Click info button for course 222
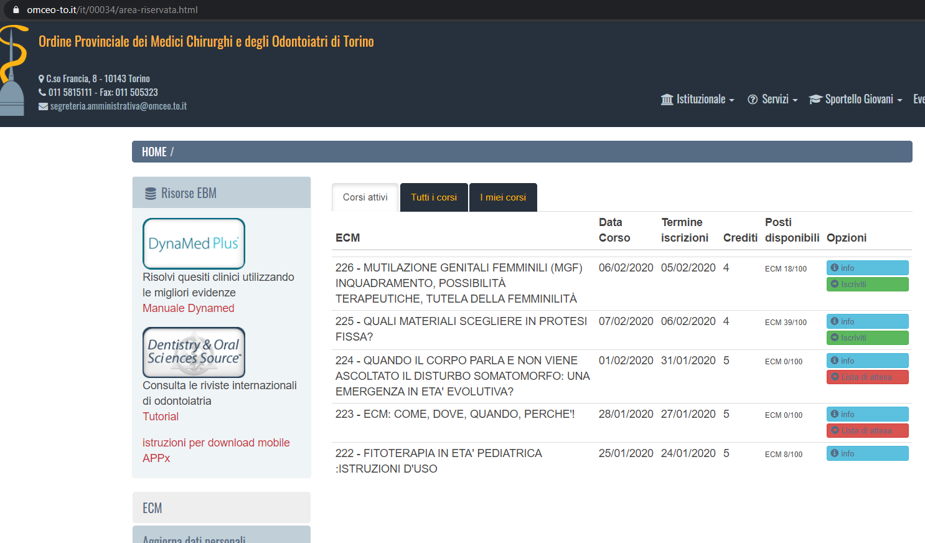Image resolution: width=925 pixels, height=543 pixels. pos(867,453)
